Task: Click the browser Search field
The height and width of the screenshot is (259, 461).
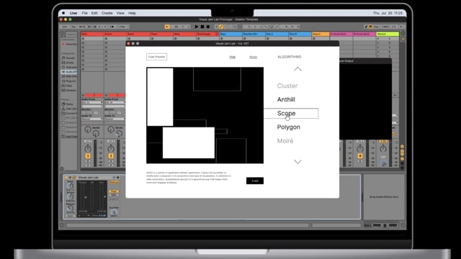Action: [71, 34]
